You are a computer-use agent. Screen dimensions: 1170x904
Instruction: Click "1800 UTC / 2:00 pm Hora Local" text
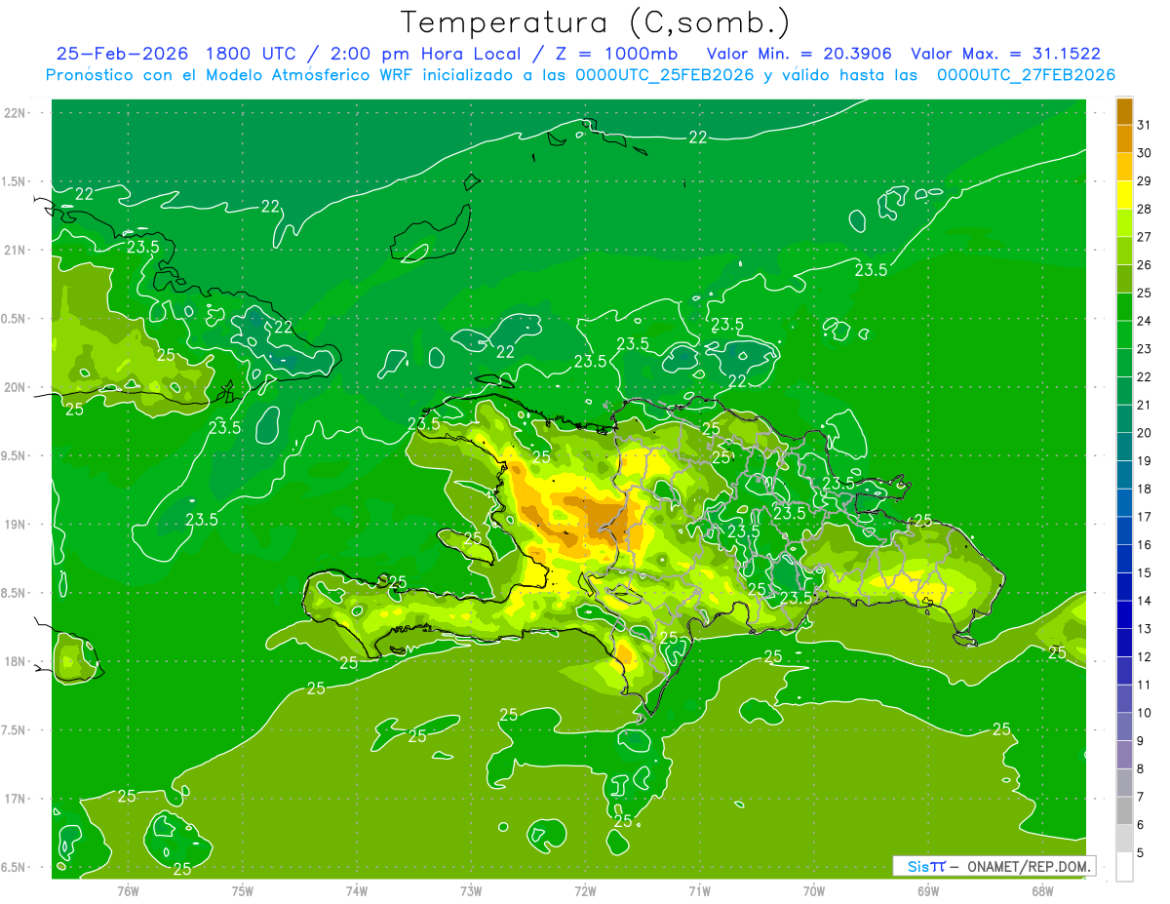pyautogui.click(x=370, y=55)
